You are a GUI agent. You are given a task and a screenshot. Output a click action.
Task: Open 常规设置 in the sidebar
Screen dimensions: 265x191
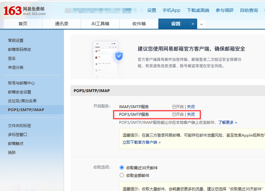[16, 41]
